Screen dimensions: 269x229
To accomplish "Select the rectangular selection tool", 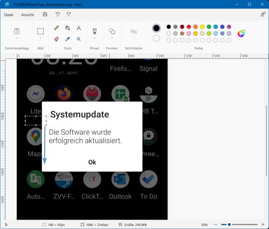I will [x=40, y=31].
